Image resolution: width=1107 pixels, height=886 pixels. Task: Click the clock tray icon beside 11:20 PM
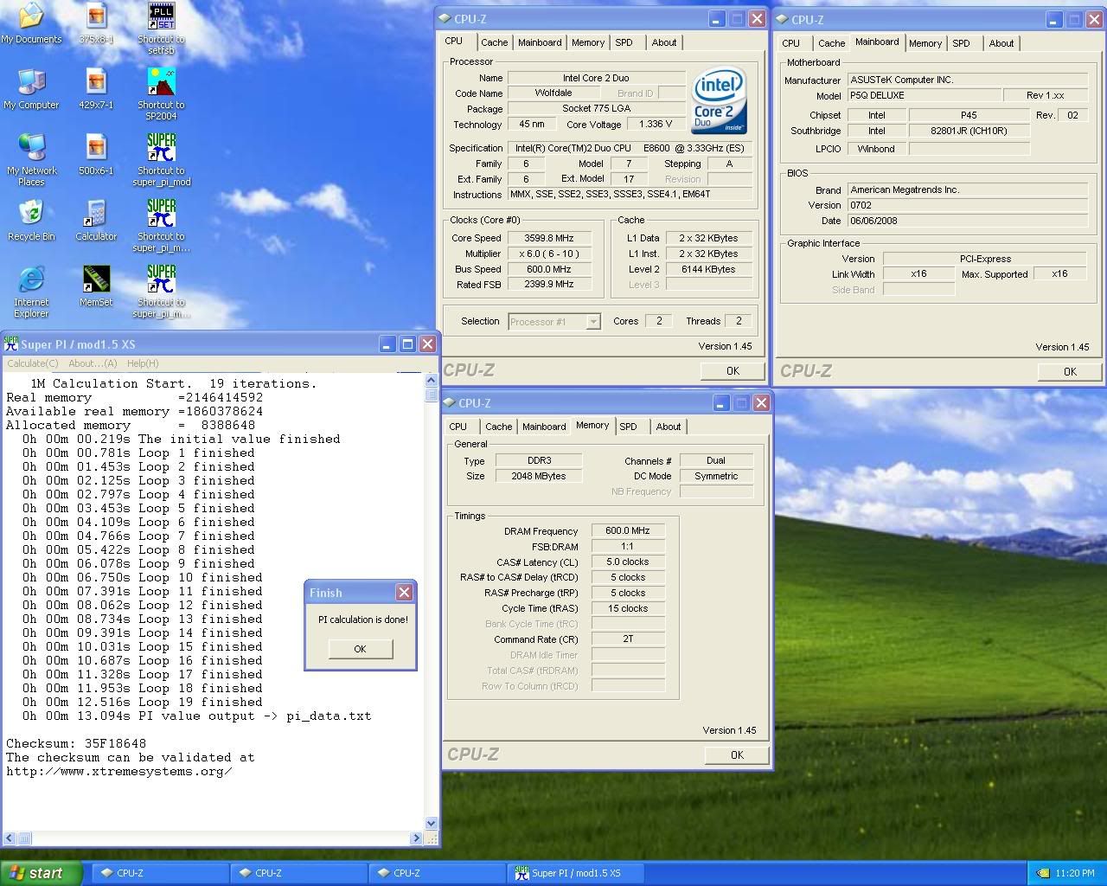click(x=1043, y=873)
